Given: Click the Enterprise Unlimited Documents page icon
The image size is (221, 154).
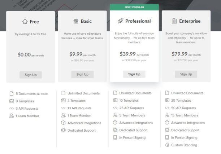Looking at the screenshot, I should coord(167,93).
